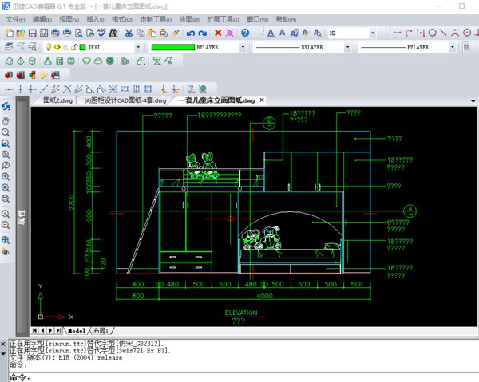
Task: Open the 格式(O) menu
Action: (121, 18)
